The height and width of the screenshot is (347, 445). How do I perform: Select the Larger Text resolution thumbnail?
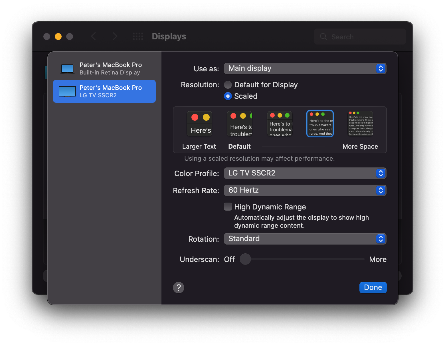pyautogui.click(x=199, y=124)
